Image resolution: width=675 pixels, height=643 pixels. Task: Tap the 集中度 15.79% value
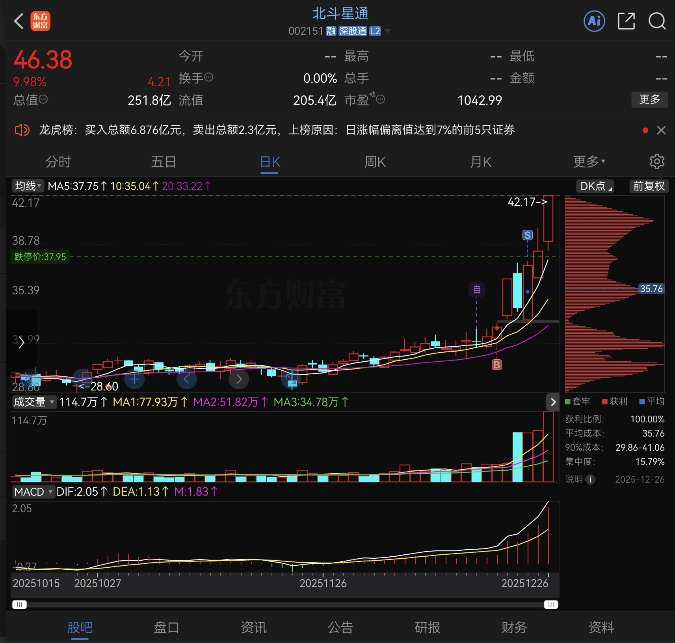(x=650, y=461)
